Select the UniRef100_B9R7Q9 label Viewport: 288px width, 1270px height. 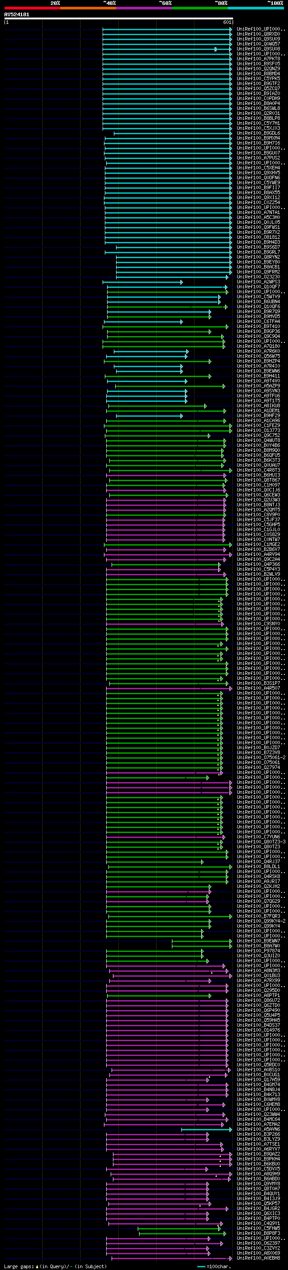pos(258,311)
